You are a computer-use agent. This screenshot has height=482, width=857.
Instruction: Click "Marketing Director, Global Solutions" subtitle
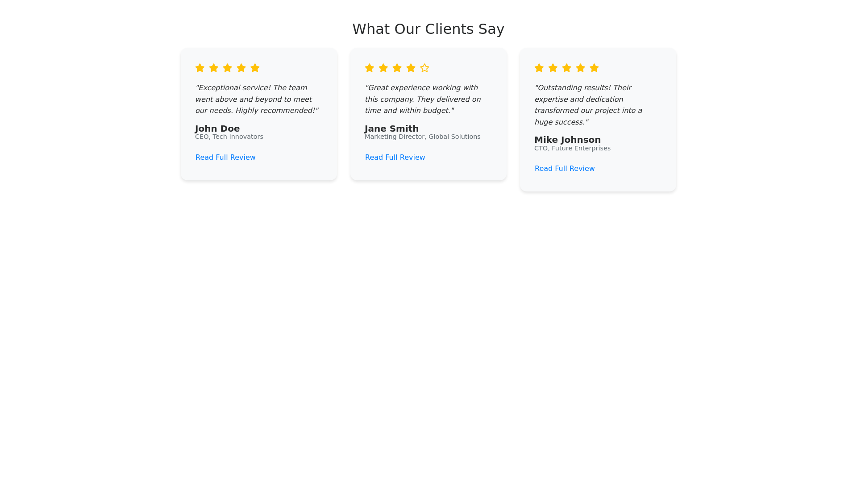tap(422, 137)
